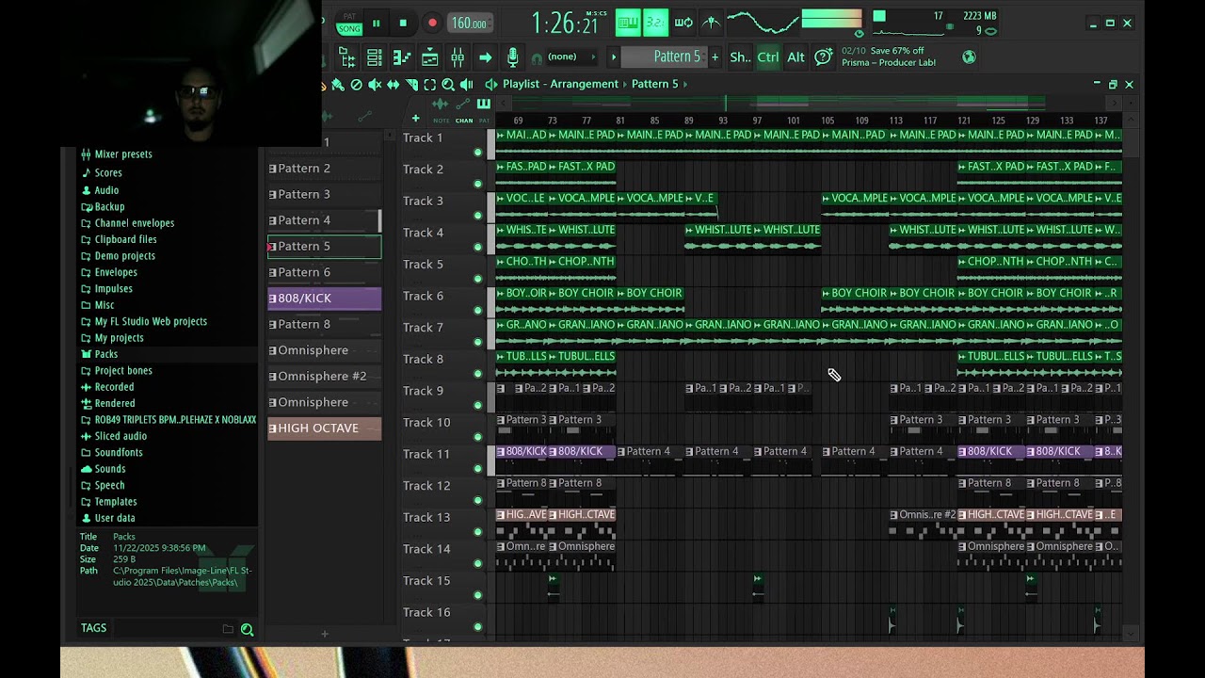Open the help hint chat icon
The height and width of the screenshot is (678, 1205).
(x=823, y=57)
